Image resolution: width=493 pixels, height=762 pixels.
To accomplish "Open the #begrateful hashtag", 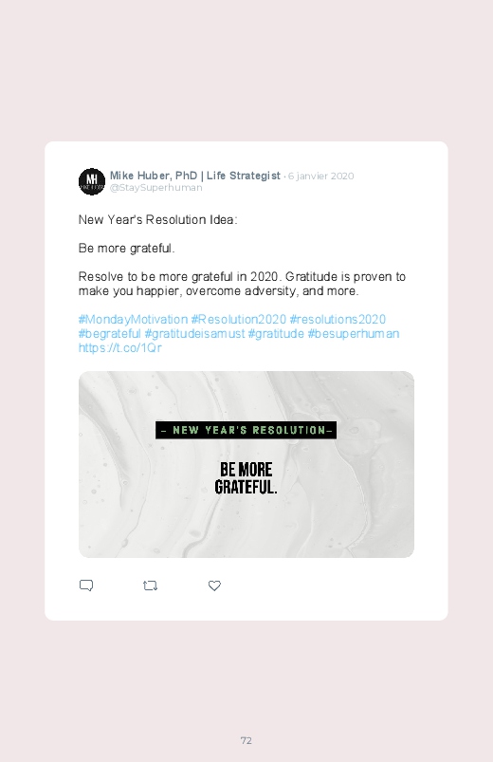I will (110, 334).
